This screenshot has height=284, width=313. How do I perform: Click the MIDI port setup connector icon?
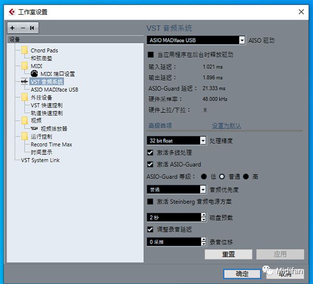[34, 74]
